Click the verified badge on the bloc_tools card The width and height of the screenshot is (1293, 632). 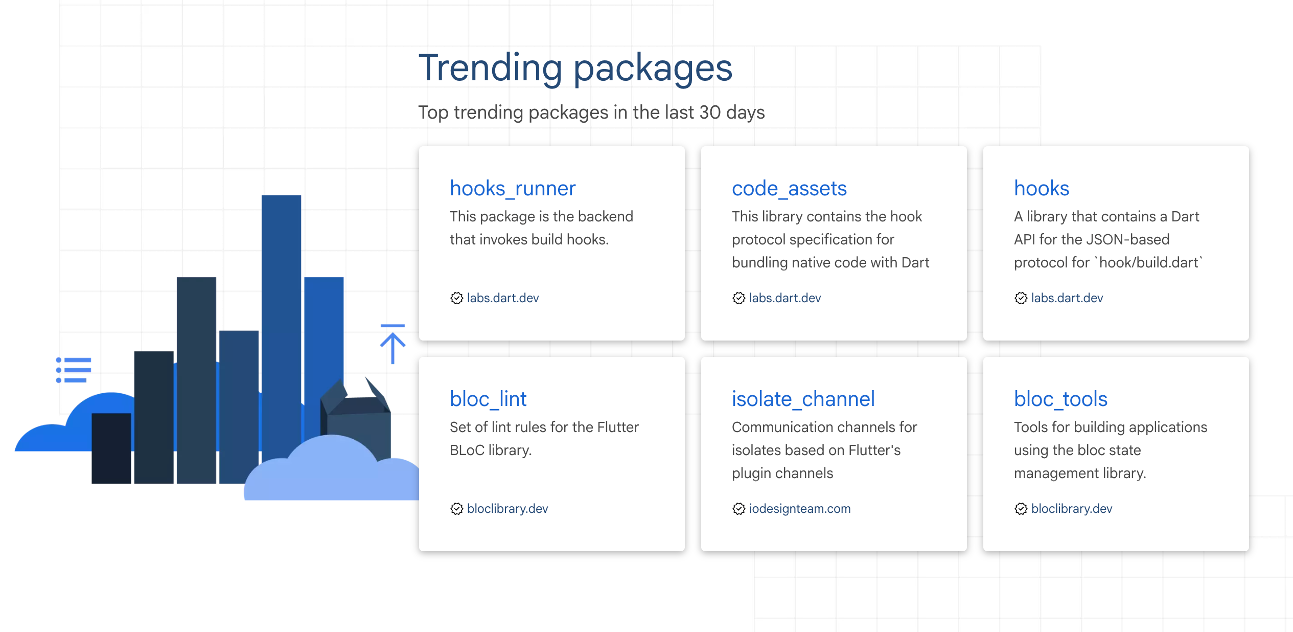pyautogui.click(x=1020, y=509)
